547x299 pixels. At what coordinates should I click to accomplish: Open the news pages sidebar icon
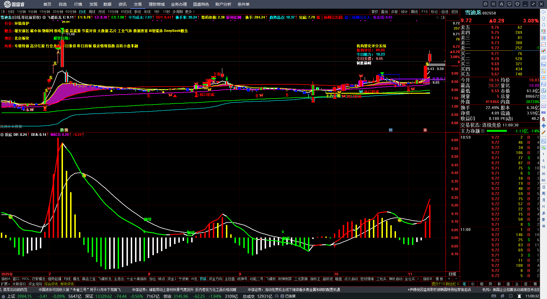(544, 58)
